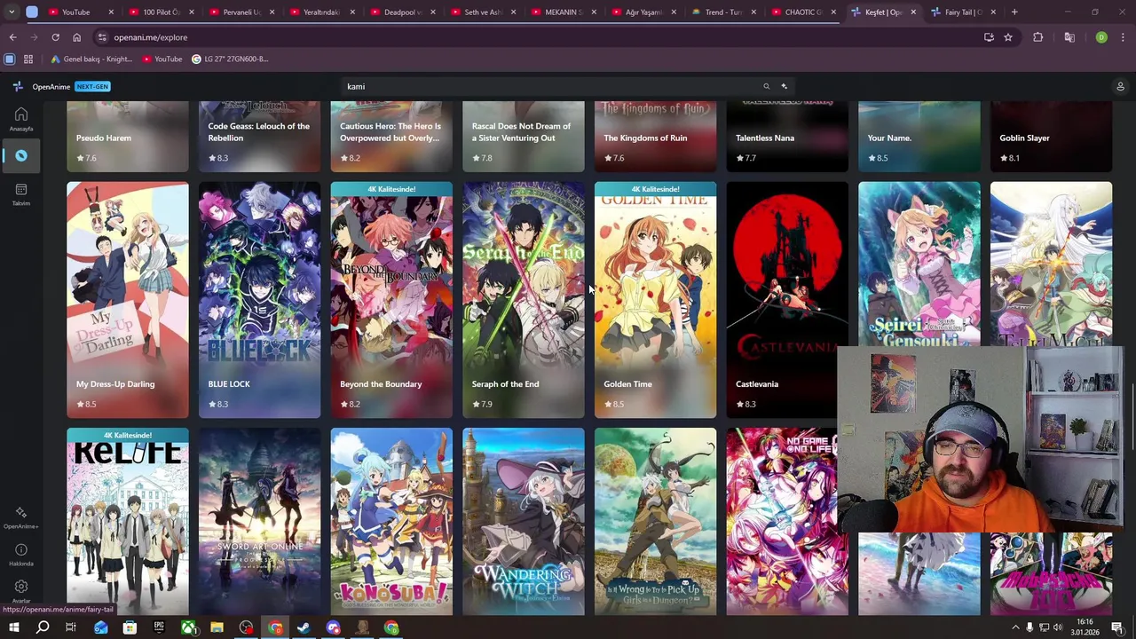
Task: Open the Ayarlar settings gear in sidebar
Action: coord(20,587)
